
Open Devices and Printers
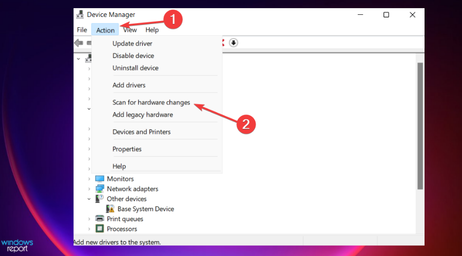tap(142, 132)
